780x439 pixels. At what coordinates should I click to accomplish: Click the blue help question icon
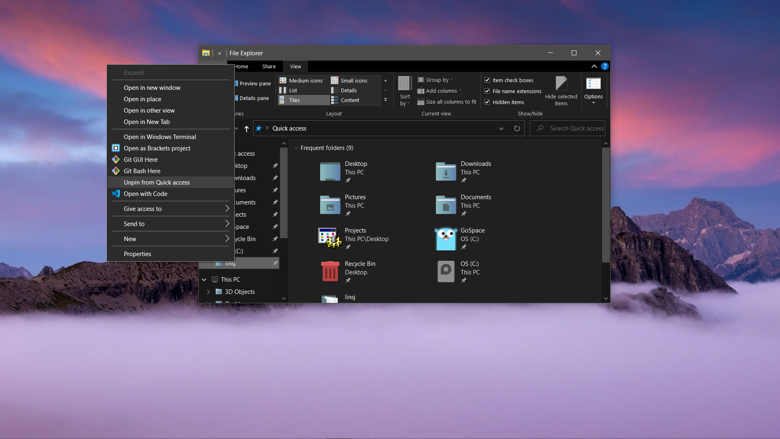pos(604,66)
